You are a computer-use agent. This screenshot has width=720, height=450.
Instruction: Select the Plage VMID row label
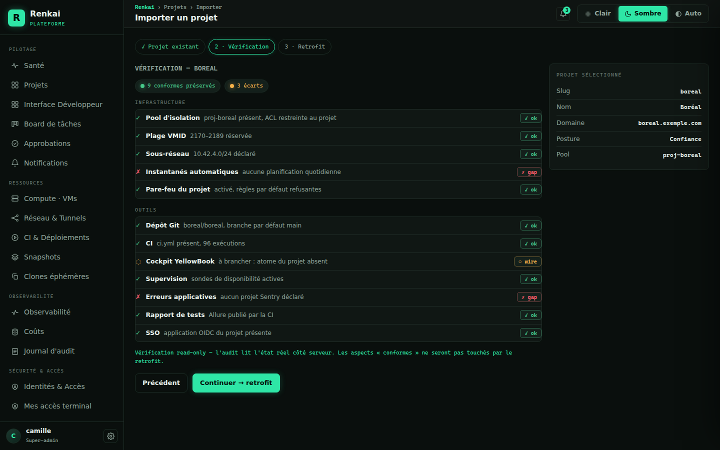[x=165, y=136]
